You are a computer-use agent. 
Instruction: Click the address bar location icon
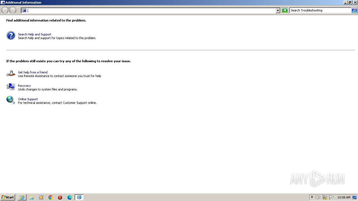click(x=24, y=11)
